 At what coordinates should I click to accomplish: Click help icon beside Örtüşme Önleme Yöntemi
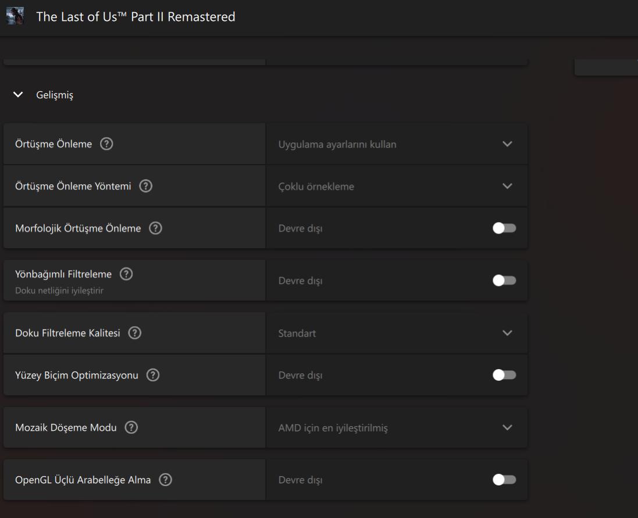pyautogui.click(x=146, y=186)
